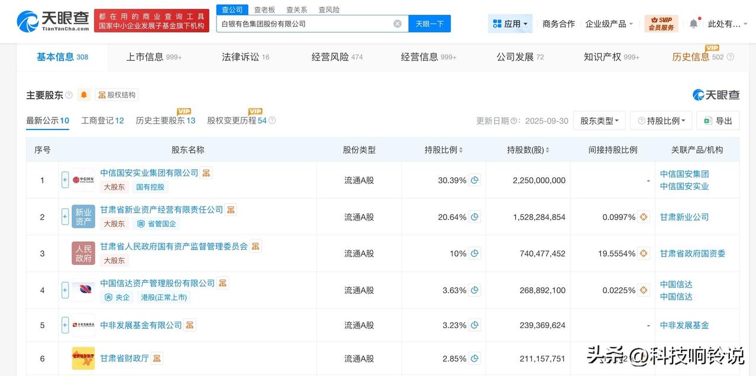Open the 企业级产品 dropdown menu
The image size is (756, 376).
609,24
